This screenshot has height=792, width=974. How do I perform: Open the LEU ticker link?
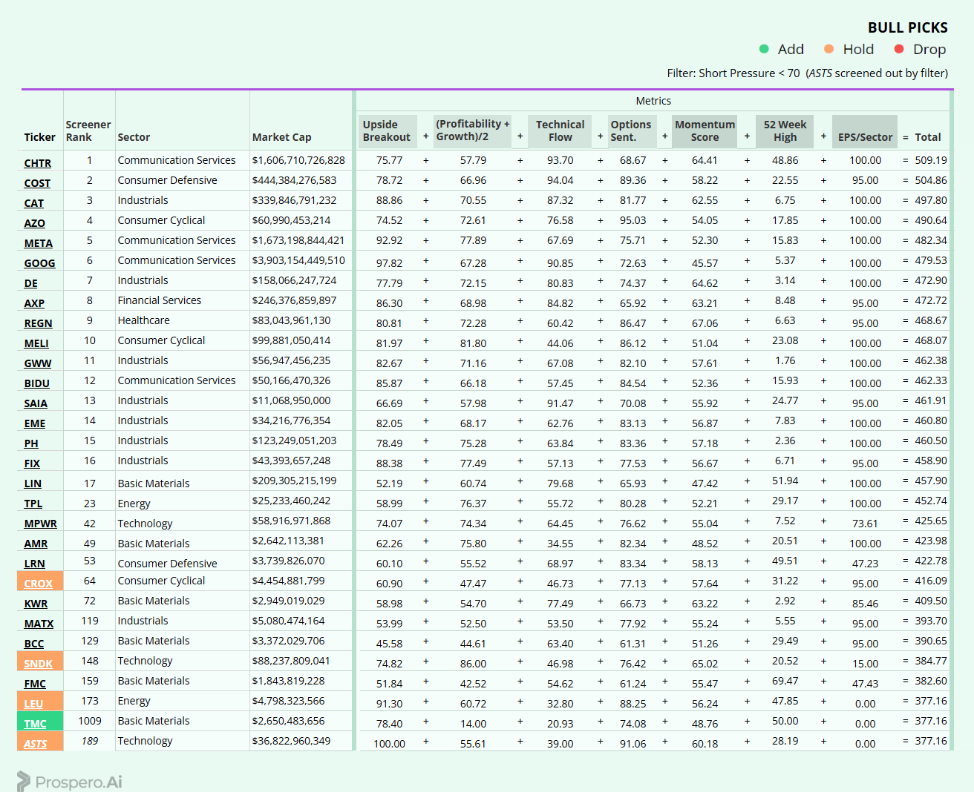pyautogui.click(x=33, y=704)
